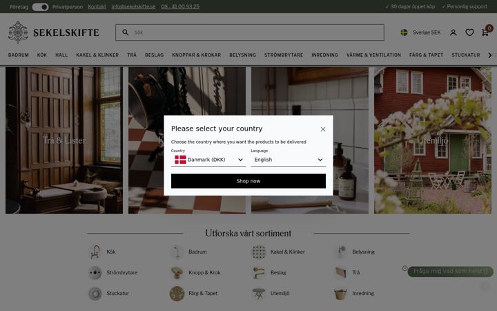Click the Kakel & Klinker tile icon
Screen dimensions: 497x311
tap(259, 252)
